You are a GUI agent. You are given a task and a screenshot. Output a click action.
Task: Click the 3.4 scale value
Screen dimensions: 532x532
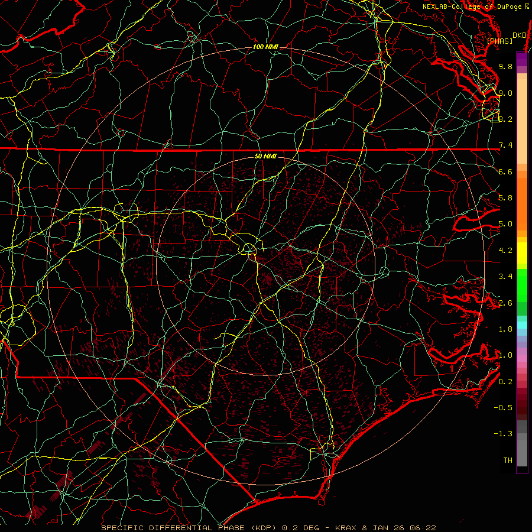click(505, 277)
